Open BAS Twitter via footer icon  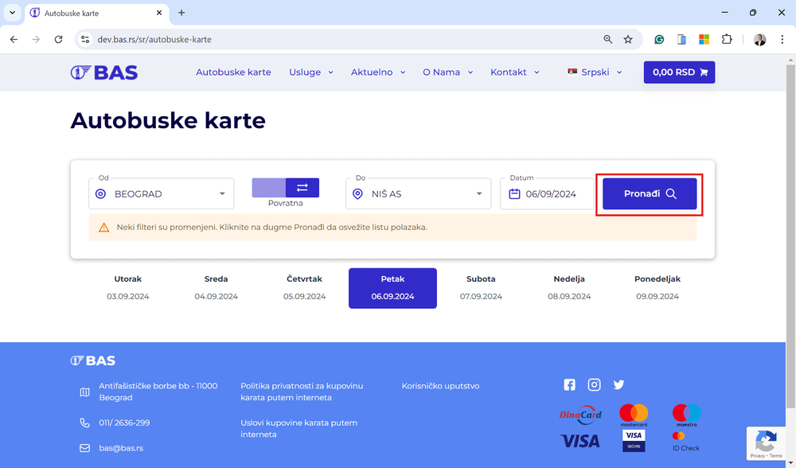point(618,384)
